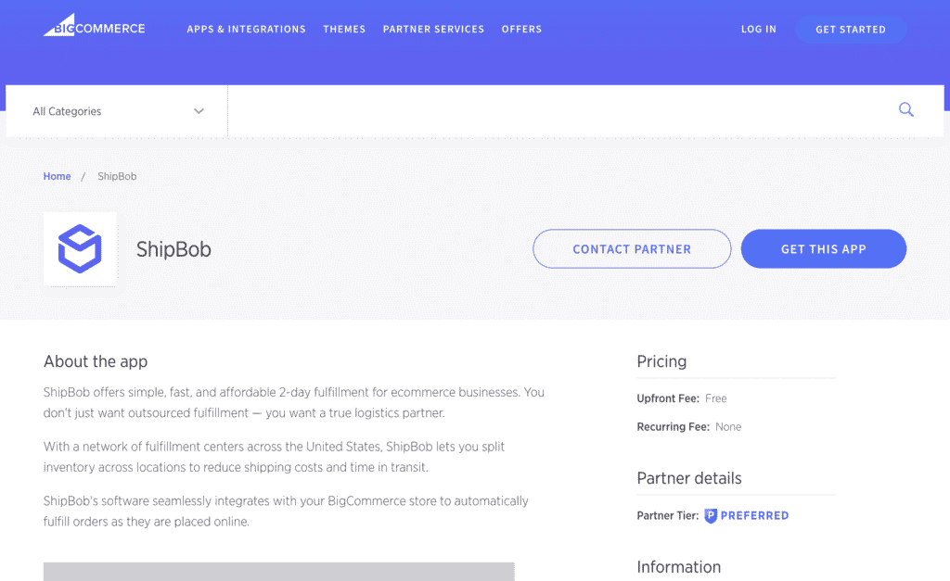
Task: Click the PREFERRED partner tier text
Action: (754, 516)
